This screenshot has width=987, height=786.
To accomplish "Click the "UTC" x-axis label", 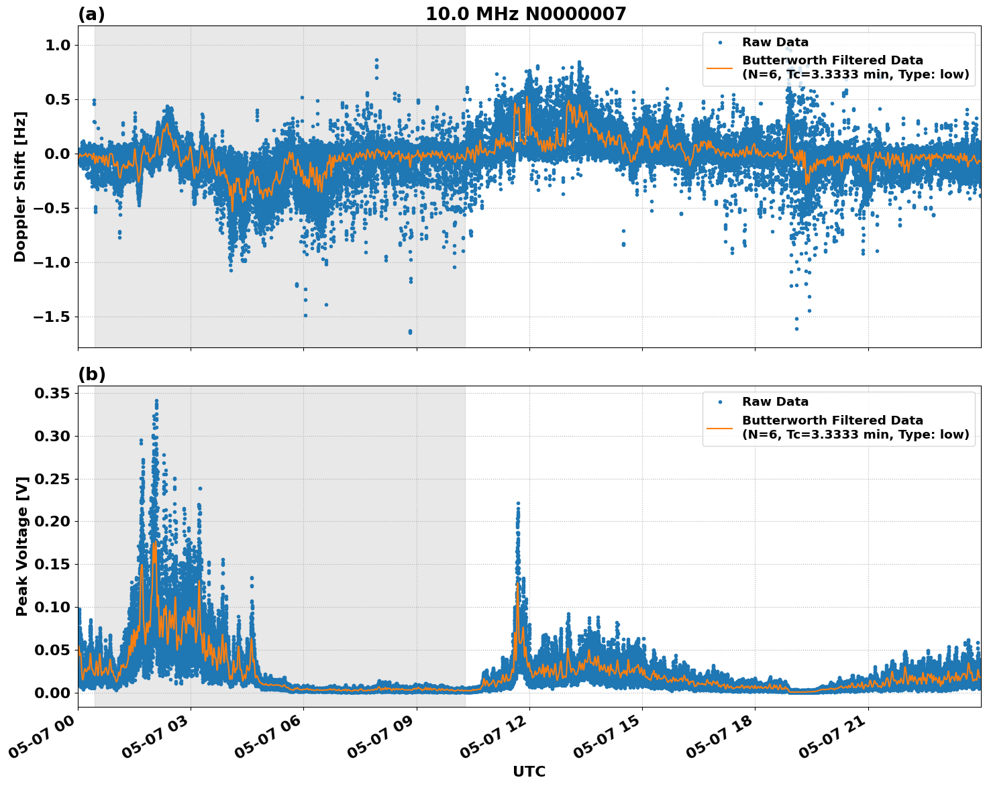I will coord(529,772).
